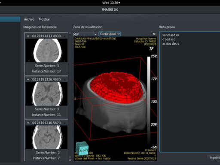Select the CT thumbnail with InstanceNumber 17
The height and width of the screenshot is (165, 220).
tap(46, 50)
